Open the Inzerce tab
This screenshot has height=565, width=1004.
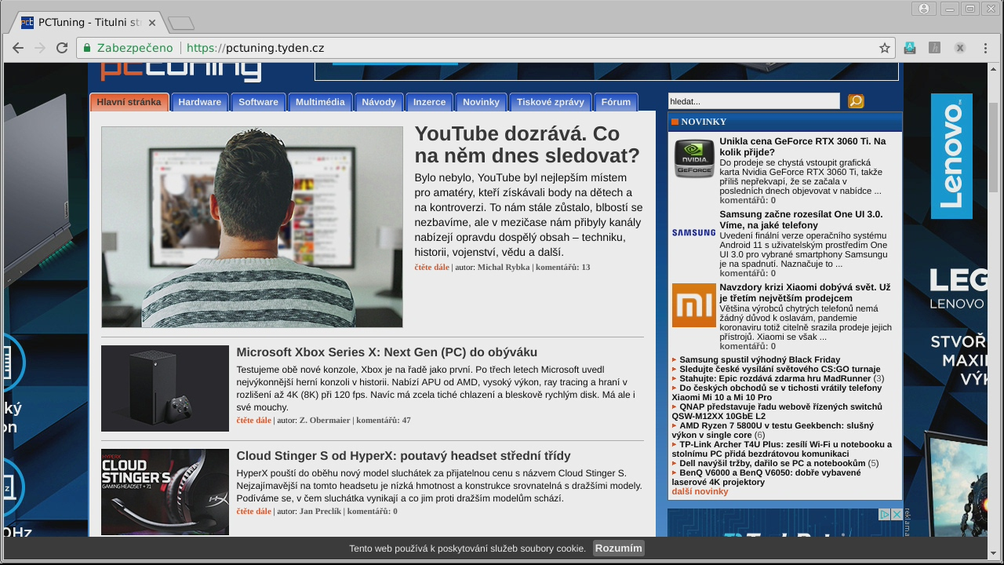[429, 102]
